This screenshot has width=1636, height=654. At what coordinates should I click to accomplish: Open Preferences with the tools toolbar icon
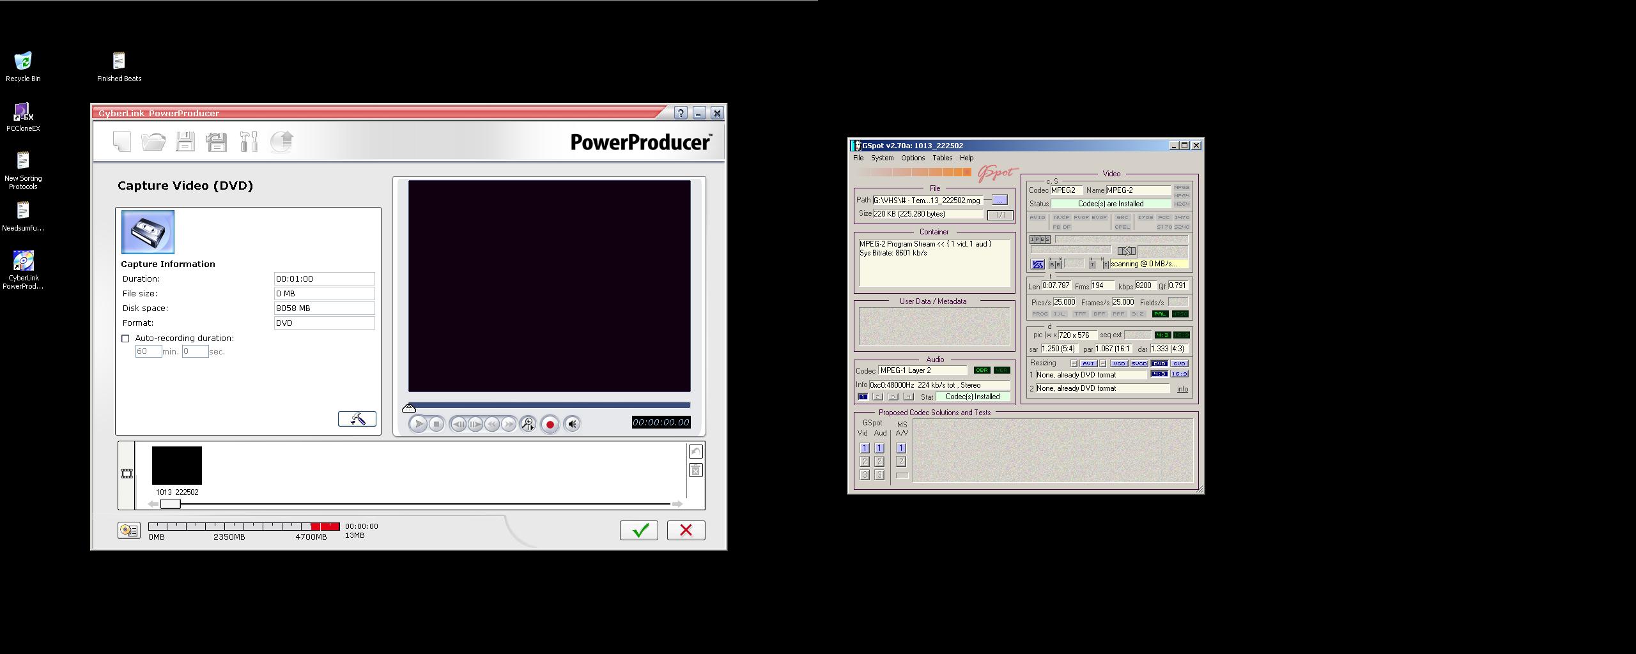(x=249, y=141)
